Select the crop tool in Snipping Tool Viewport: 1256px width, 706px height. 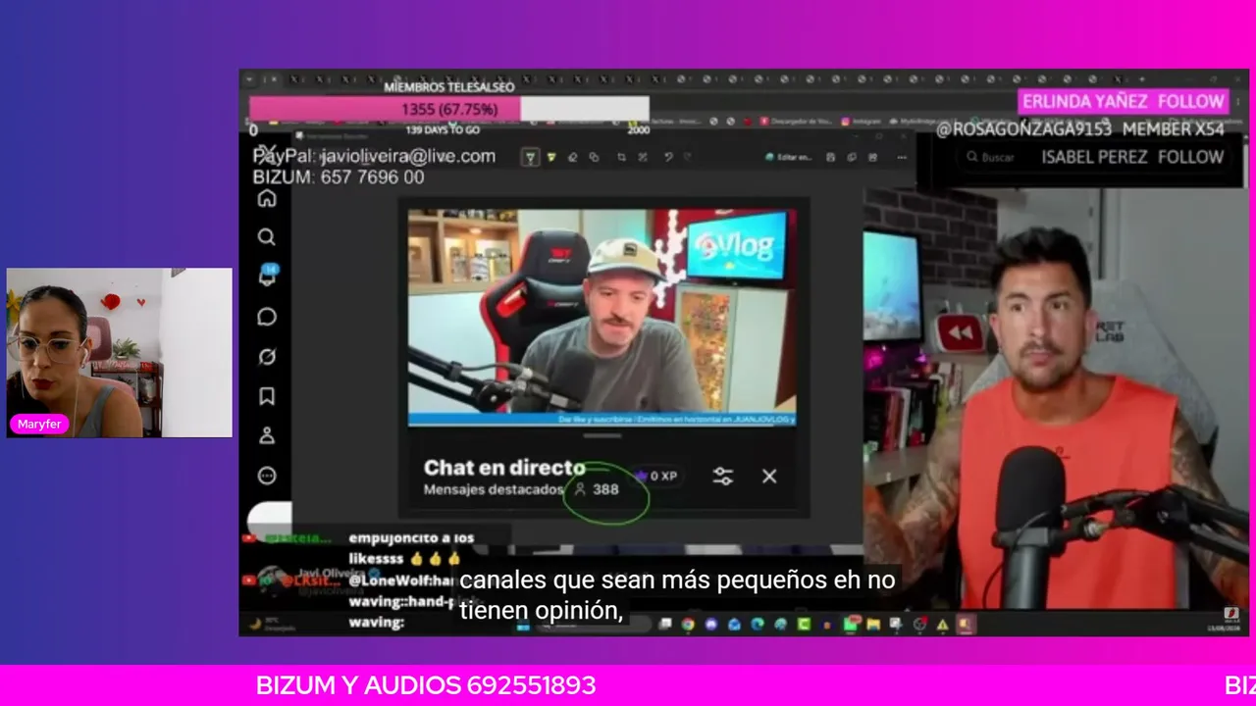621,158
